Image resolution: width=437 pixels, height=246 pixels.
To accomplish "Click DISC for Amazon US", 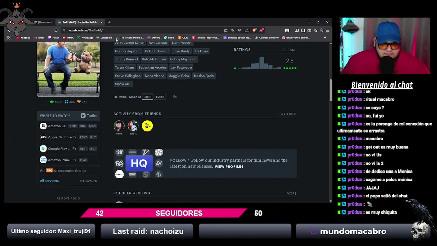I will [x=92, y=126].
